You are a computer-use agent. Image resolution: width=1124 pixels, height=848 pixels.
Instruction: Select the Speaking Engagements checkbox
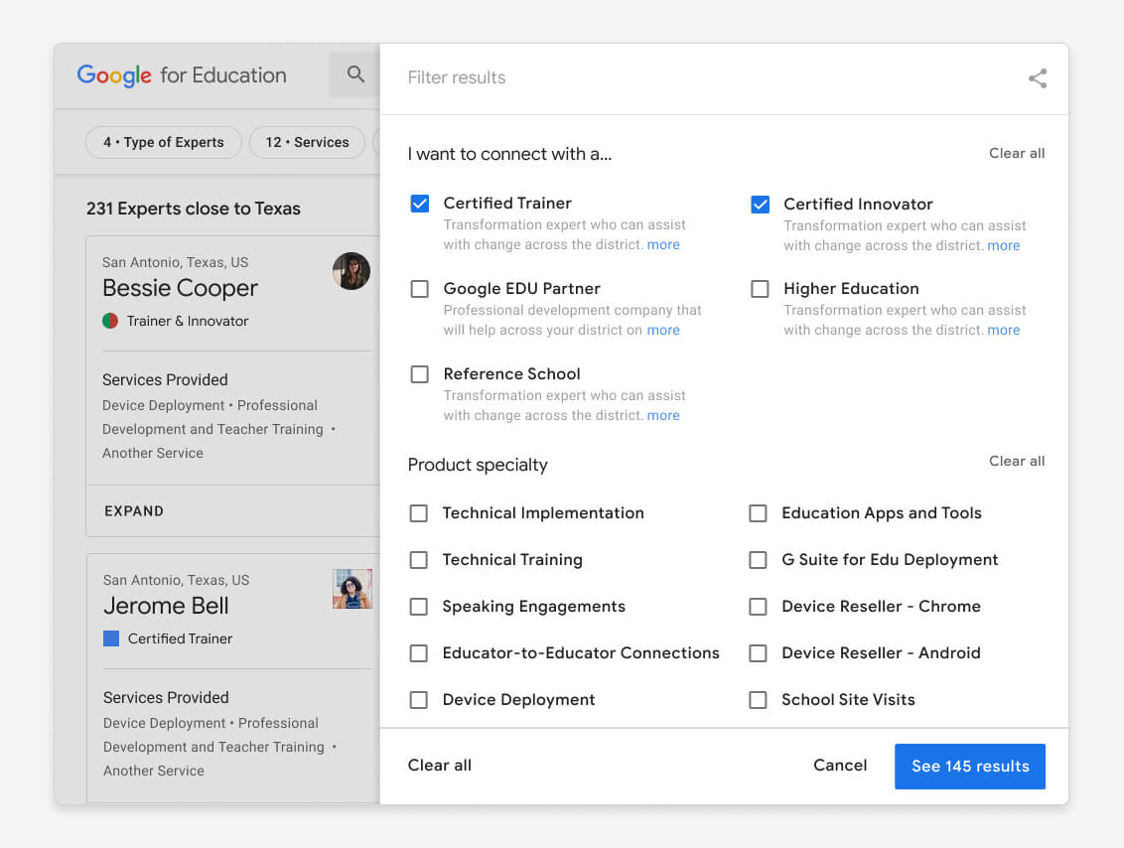[x=419, y=607]
